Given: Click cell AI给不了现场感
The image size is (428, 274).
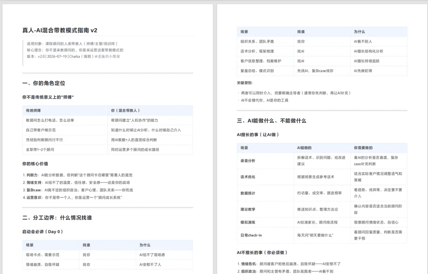Looking at the screenshot, I should [x=152, y=255].
